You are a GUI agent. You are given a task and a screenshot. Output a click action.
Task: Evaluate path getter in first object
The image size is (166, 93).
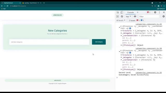pyautogui.click(x=131, y=43)
